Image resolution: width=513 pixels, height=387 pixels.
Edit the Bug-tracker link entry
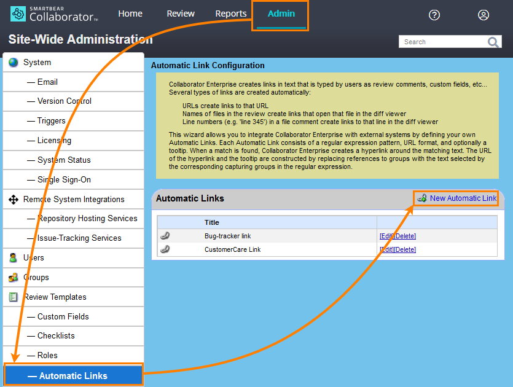click(386, 236)
